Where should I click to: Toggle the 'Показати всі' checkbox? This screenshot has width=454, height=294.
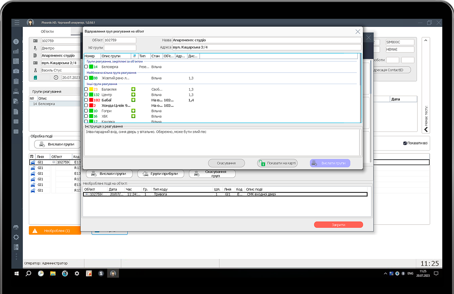[405, 143]
